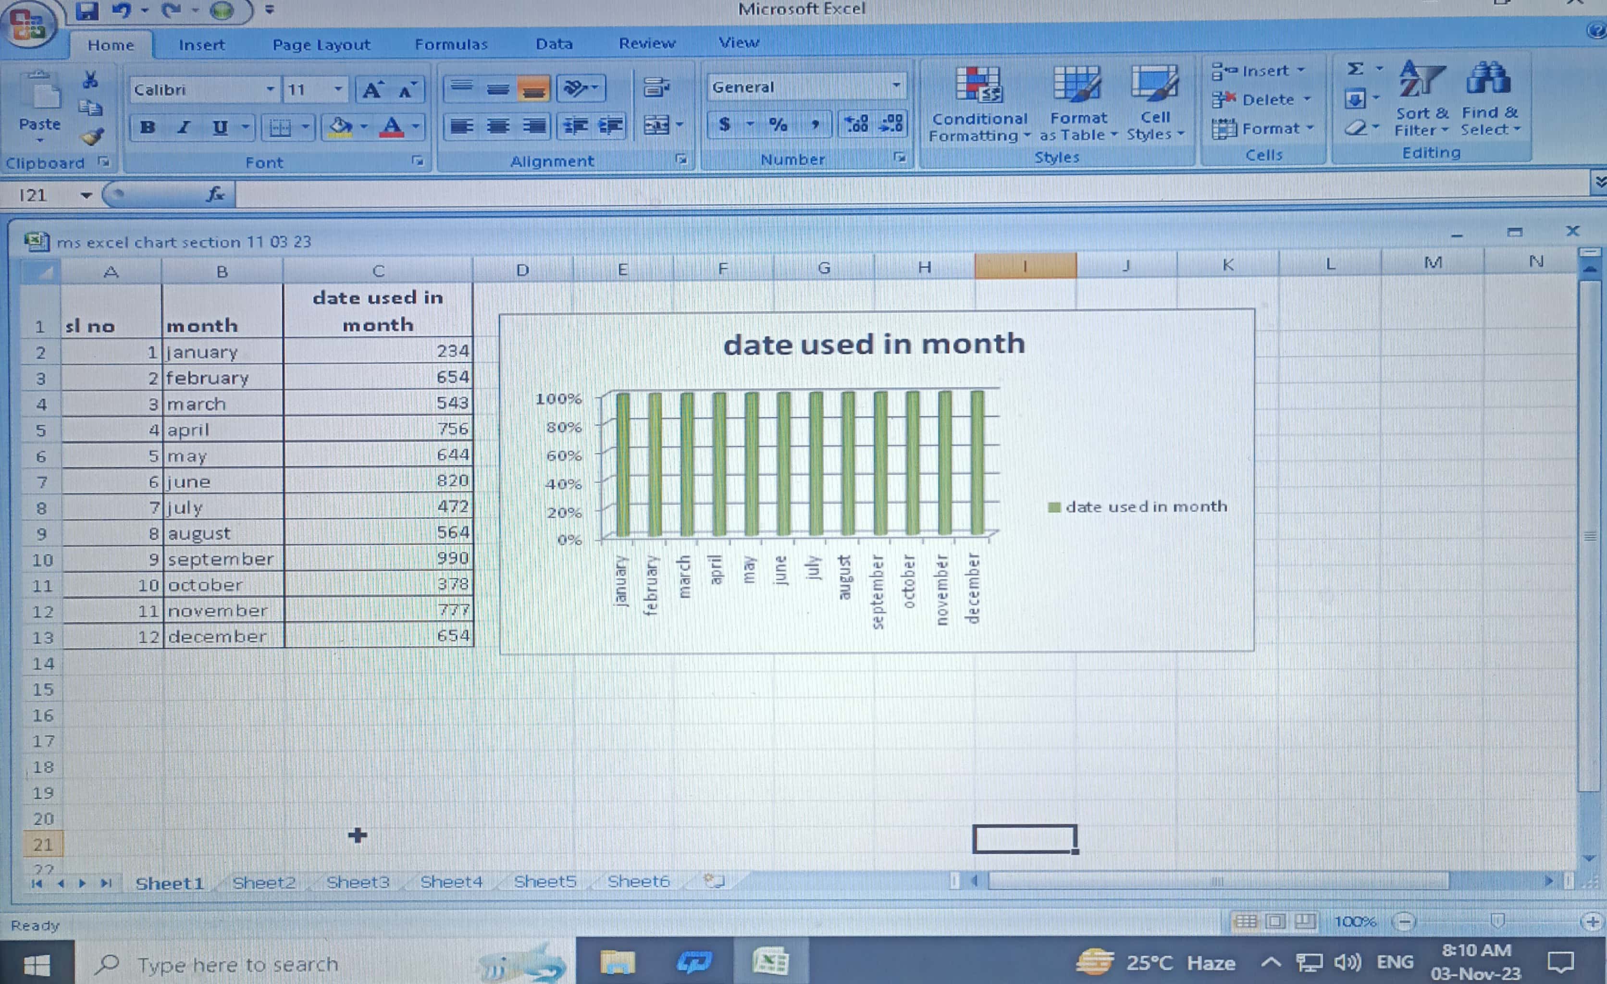Click the Format Painter brush icon
The height and width of the screenshot is (984, 1607).
point(92,137)
